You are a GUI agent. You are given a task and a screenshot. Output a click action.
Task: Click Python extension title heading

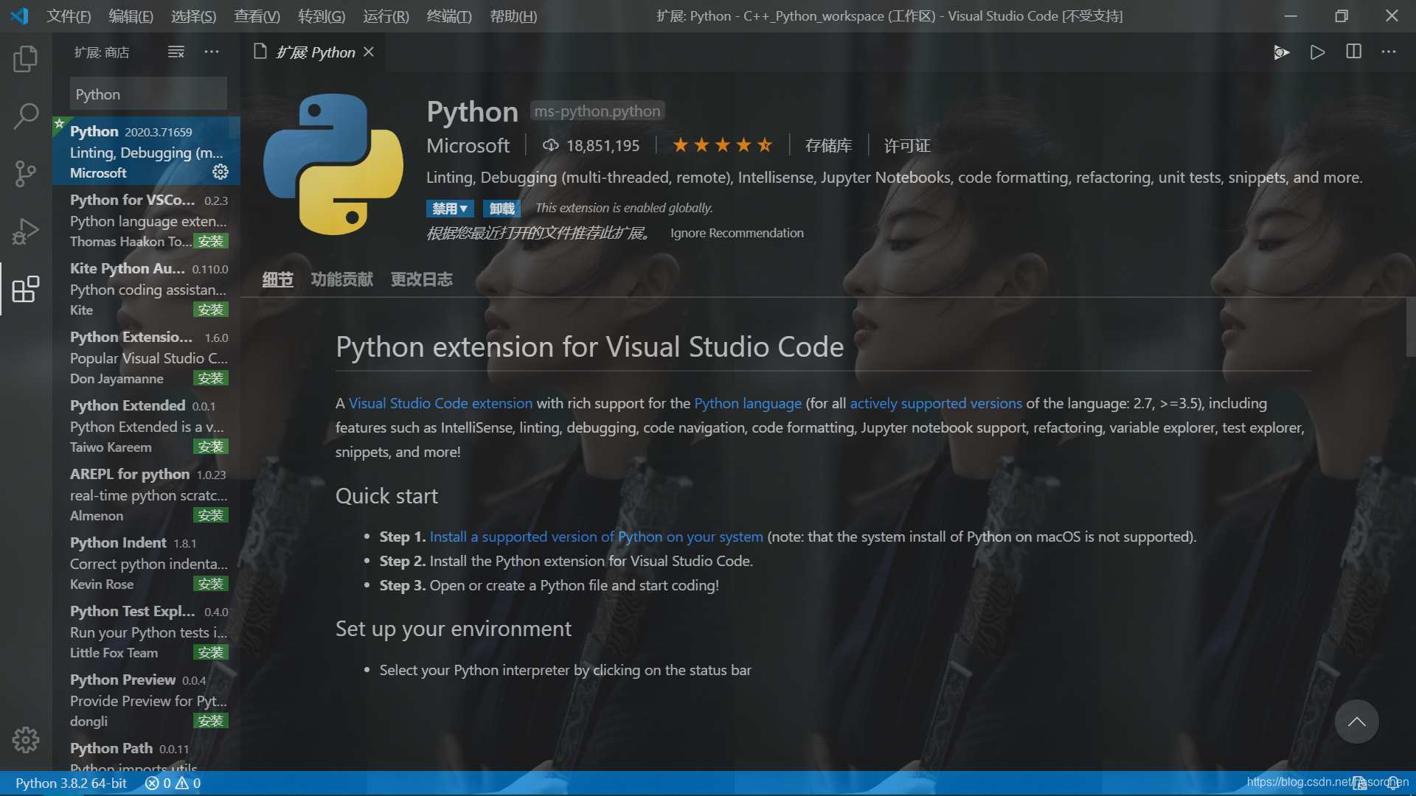pyautogui.click(x=472, y=112)
